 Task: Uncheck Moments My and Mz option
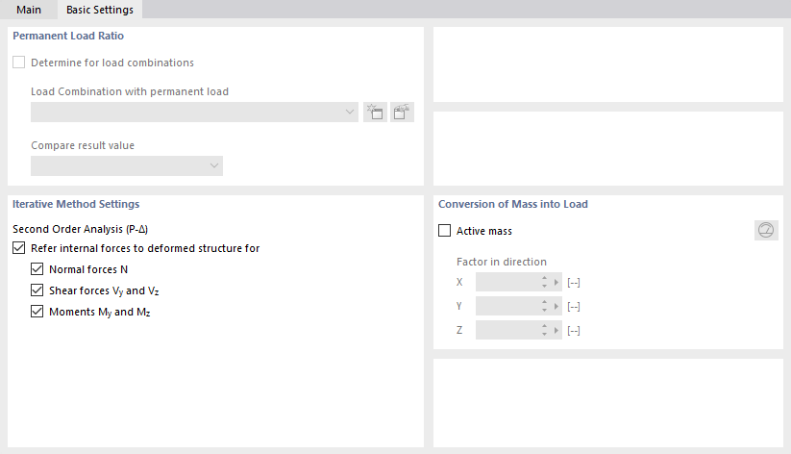click(x=37, y=312)
